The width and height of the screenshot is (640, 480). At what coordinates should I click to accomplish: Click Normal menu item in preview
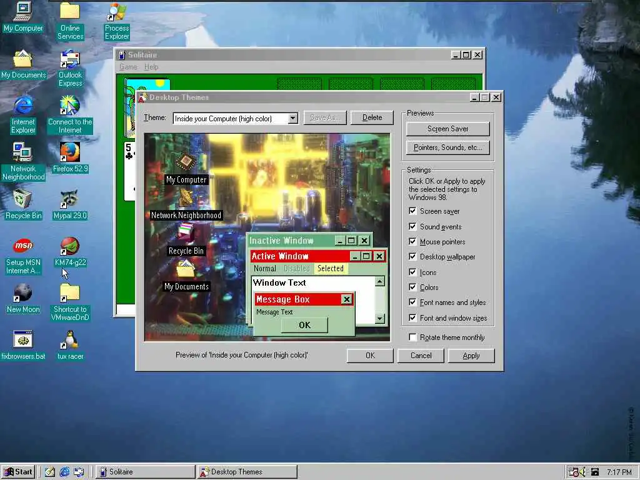pos(265,269)
